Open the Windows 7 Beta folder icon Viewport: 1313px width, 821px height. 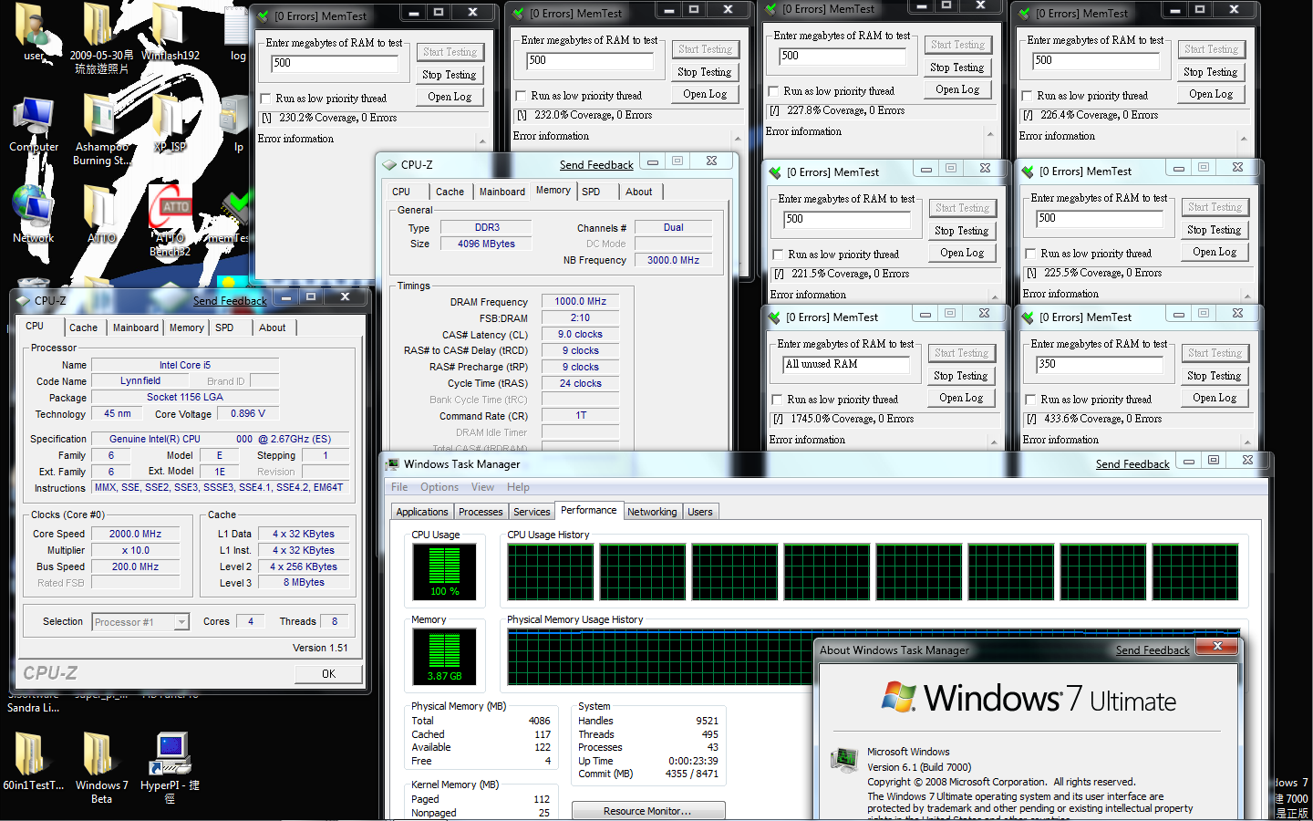[101, 767]
